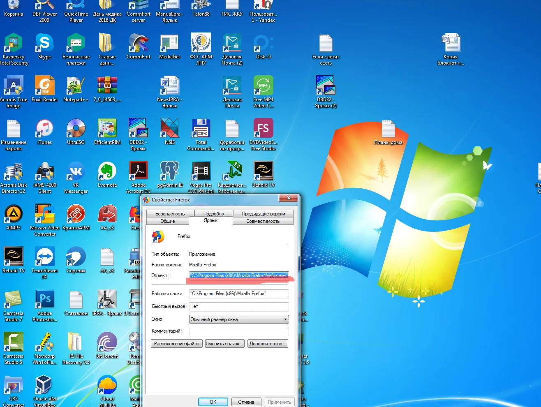Screen dimensions: 541x407
Task: Open the Совместимость tab
Action: [x=263, y=221]
